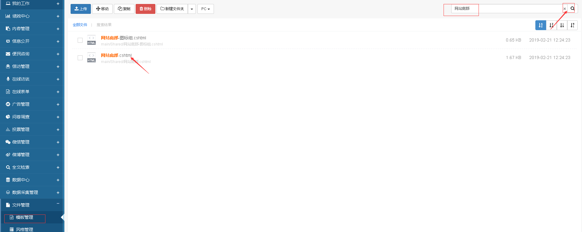
Task: Sort files by name A to Z
Action: [x=541, y=25]
